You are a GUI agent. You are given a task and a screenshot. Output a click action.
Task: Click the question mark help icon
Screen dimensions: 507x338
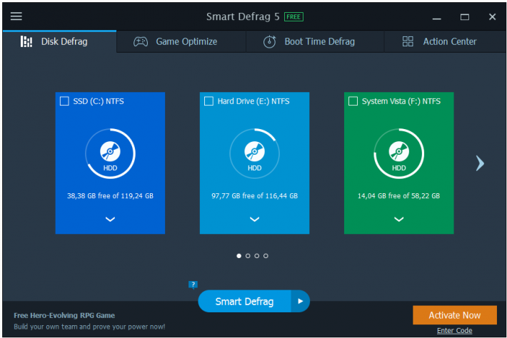(193, 285)
